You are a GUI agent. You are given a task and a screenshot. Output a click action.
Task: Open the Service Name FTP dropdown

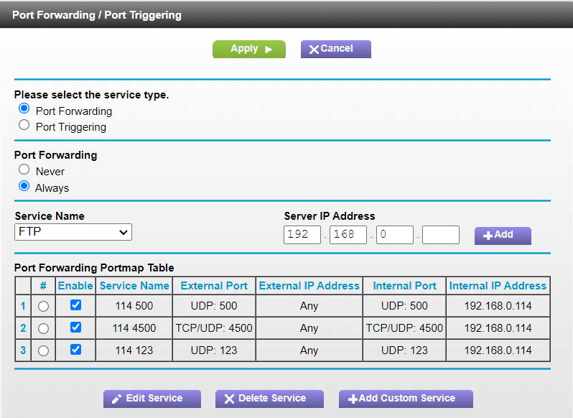pyautogui.click(x=73, y=232)
